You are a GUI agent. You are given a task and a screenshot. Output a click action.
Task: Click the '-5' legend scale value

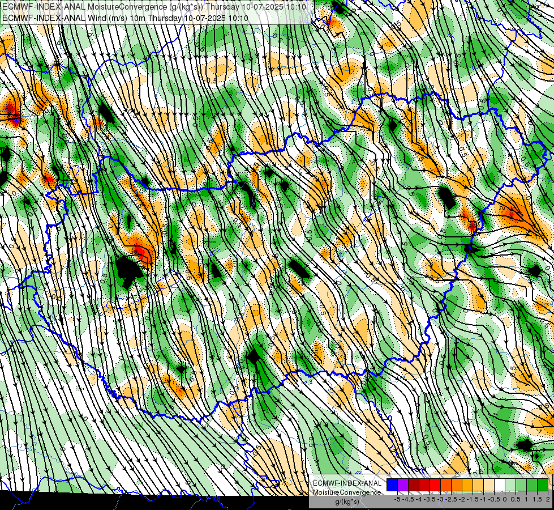pyautogui.click(x=397, y=499)
